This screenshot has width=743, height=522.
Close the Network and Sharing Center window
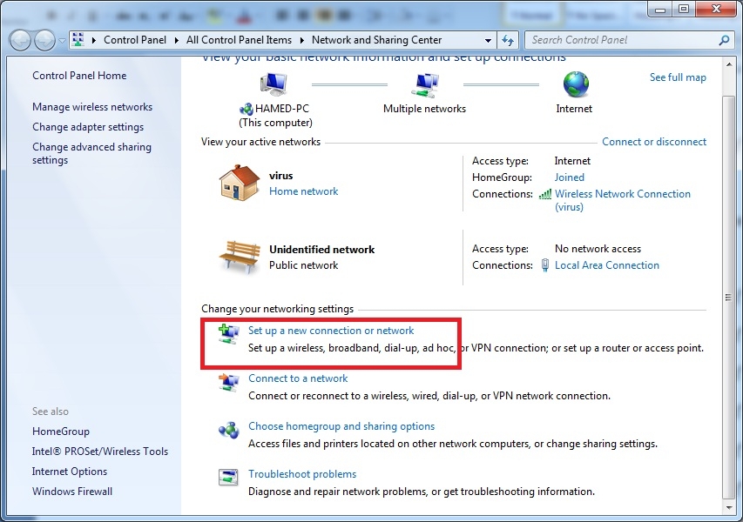pos(716,9)
